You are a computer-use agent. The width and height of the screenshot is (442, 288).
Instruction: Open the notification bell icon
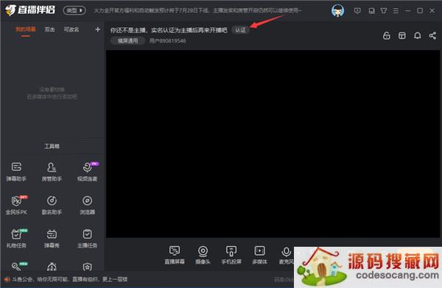(418, 35)
